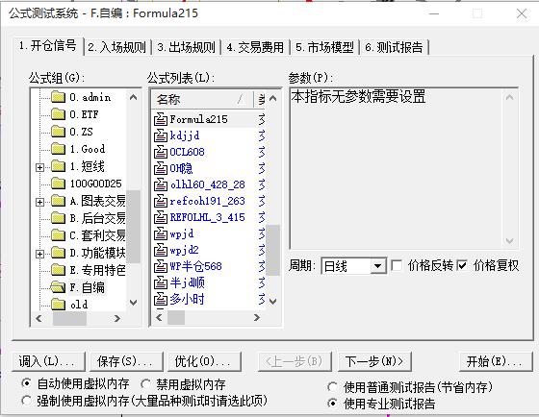This screenshot has width=539, height=417.
Task: Click the C.套利交易 folder icon
Action: 58,235
